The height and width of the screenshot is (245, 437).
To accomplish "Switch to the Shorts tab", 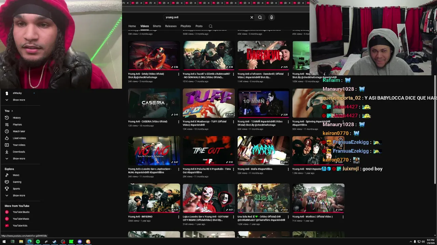I will pos(157,26).
